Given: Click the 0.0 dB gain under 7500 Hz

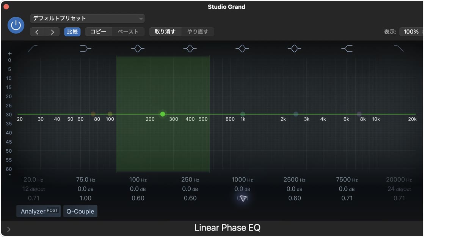Looking at the screenshot, I should pos(347,189).
